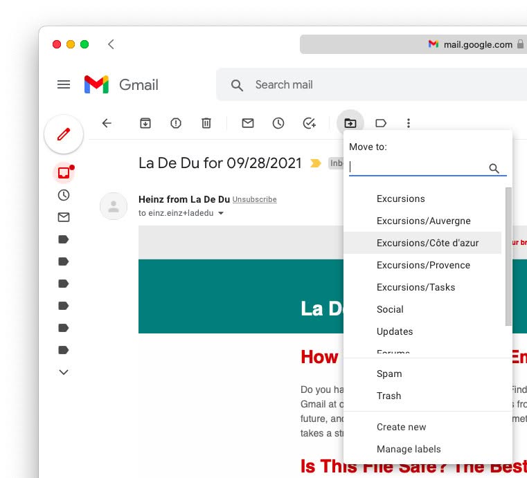Screen dimensions: 527x478
Task: Move email to Excursions/Provence
Action: point(422,265)
